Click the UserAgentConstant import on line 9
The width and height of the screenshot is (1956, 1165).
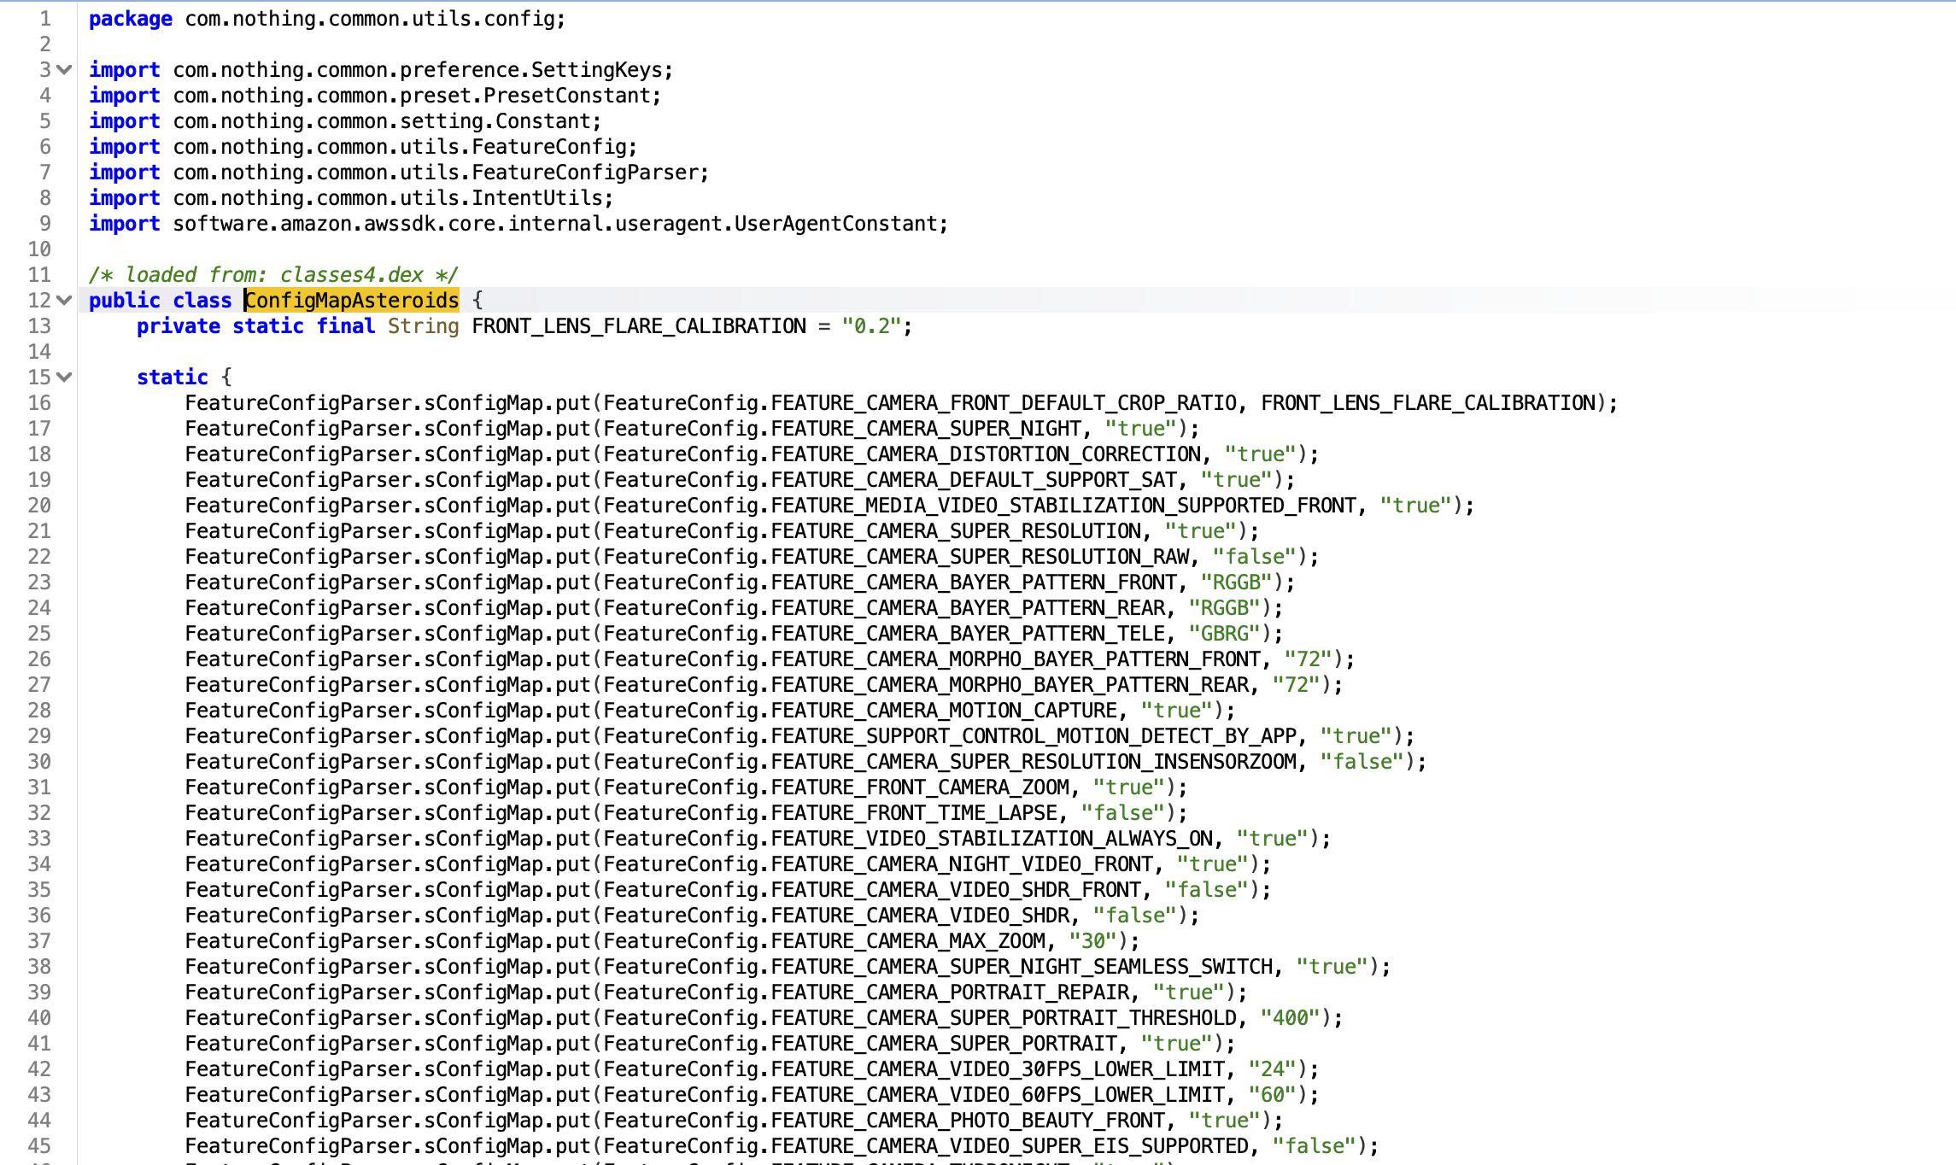(x=863, y=223)
